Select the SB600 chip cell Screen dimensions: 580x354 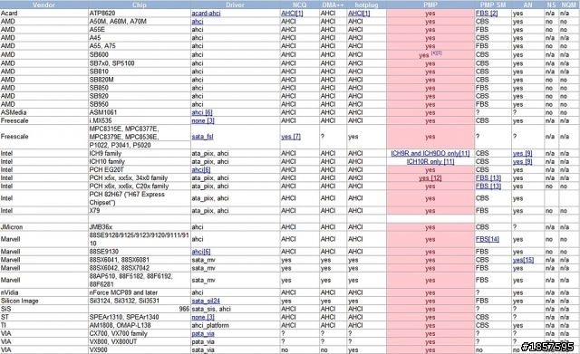point(140,54)
